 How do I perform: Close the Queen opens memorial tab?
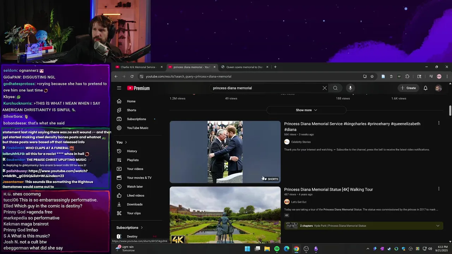[267, 67]
